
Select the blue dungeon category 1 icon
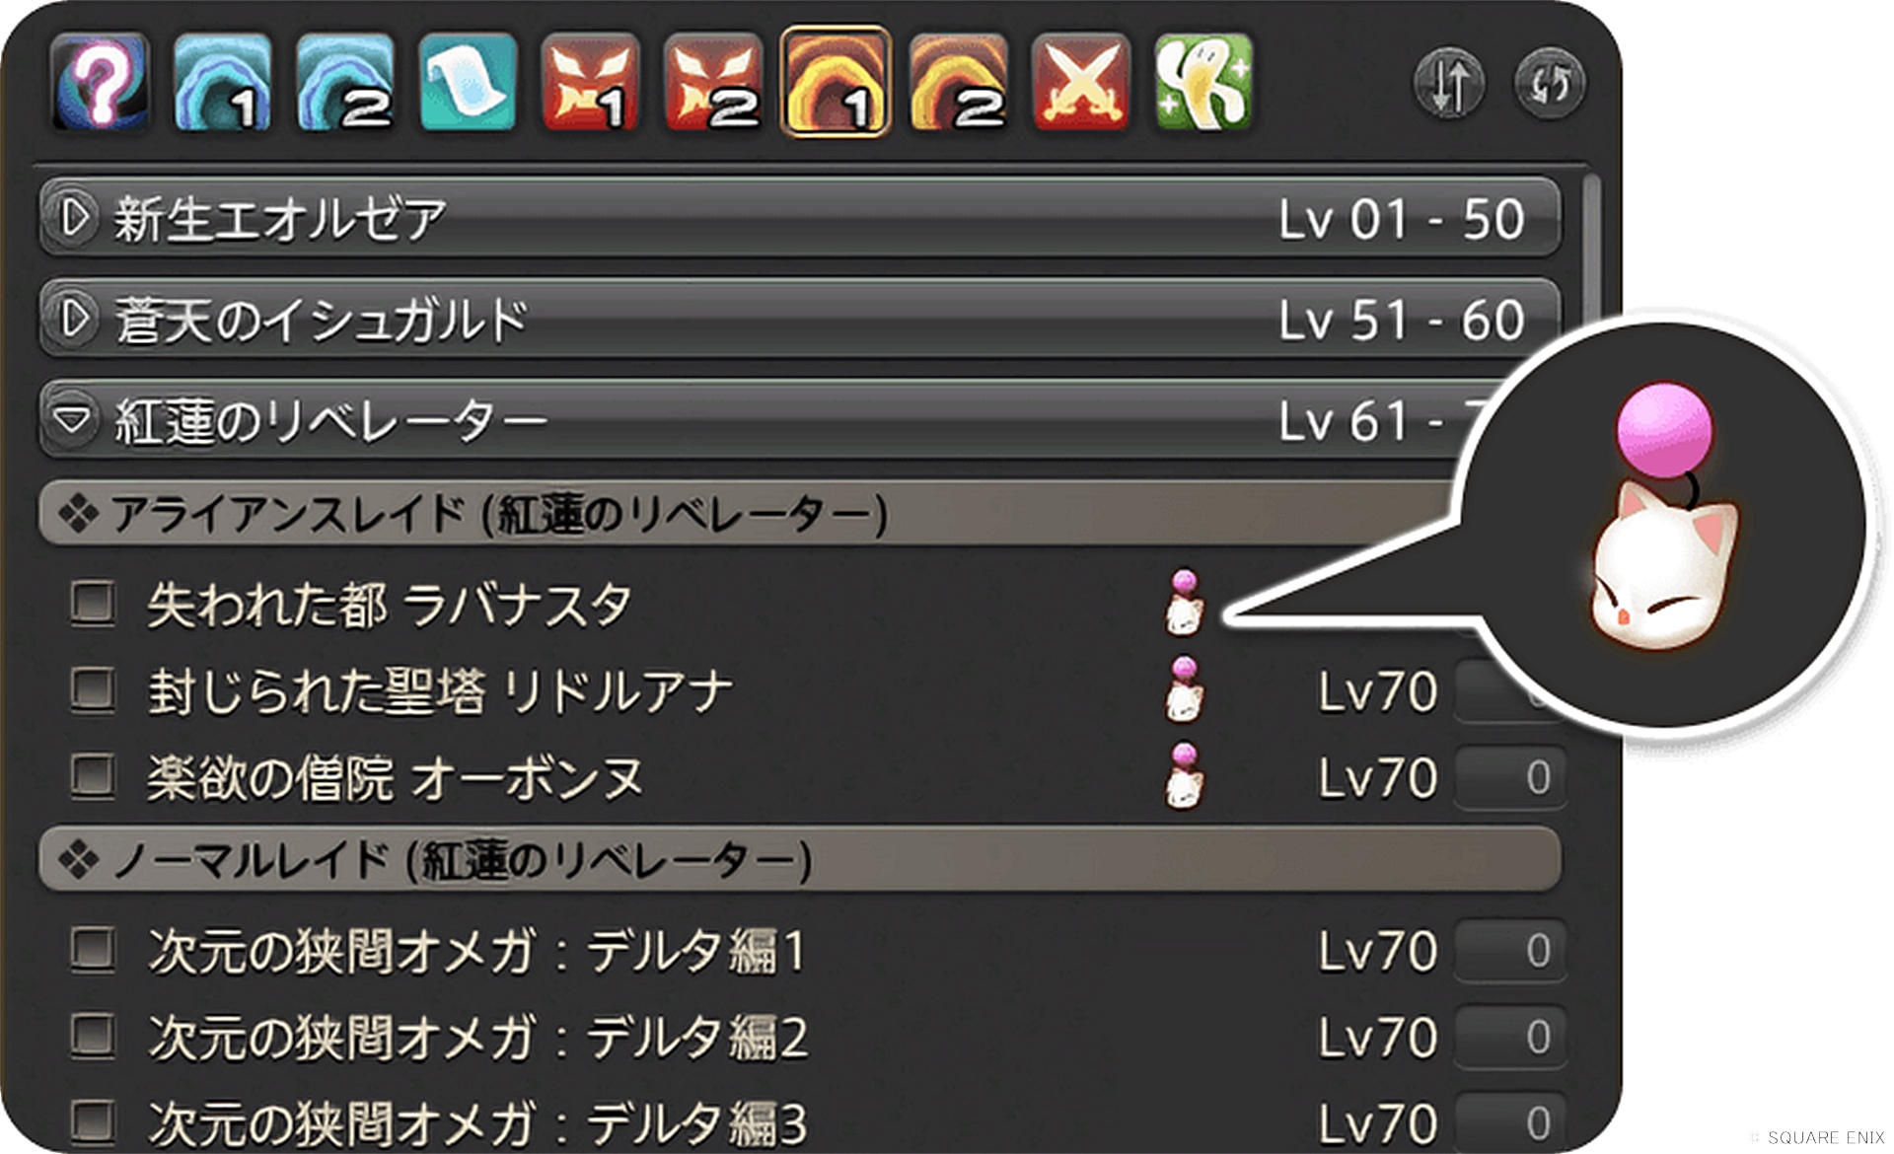[x=222, y=83]
